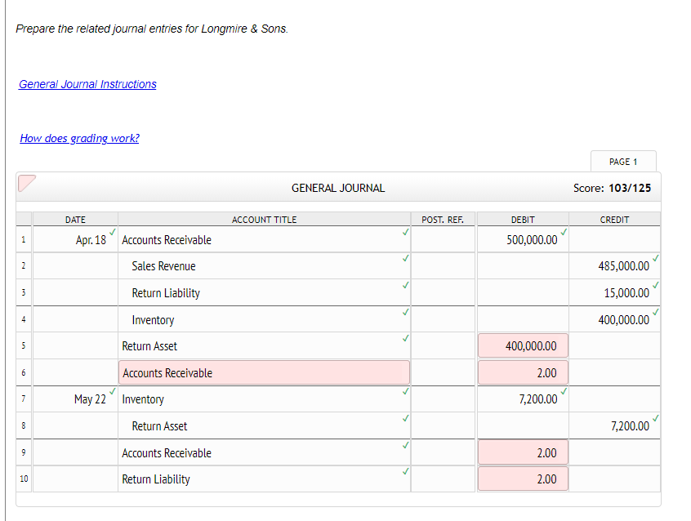Open the How does grading work link
The width and height of the screenshot is (691, 521).
(x=78, y=138)
